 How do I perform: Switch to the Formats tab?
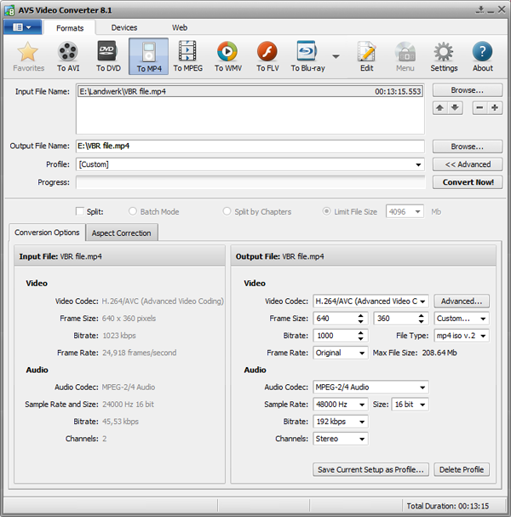tap(70, 28)
